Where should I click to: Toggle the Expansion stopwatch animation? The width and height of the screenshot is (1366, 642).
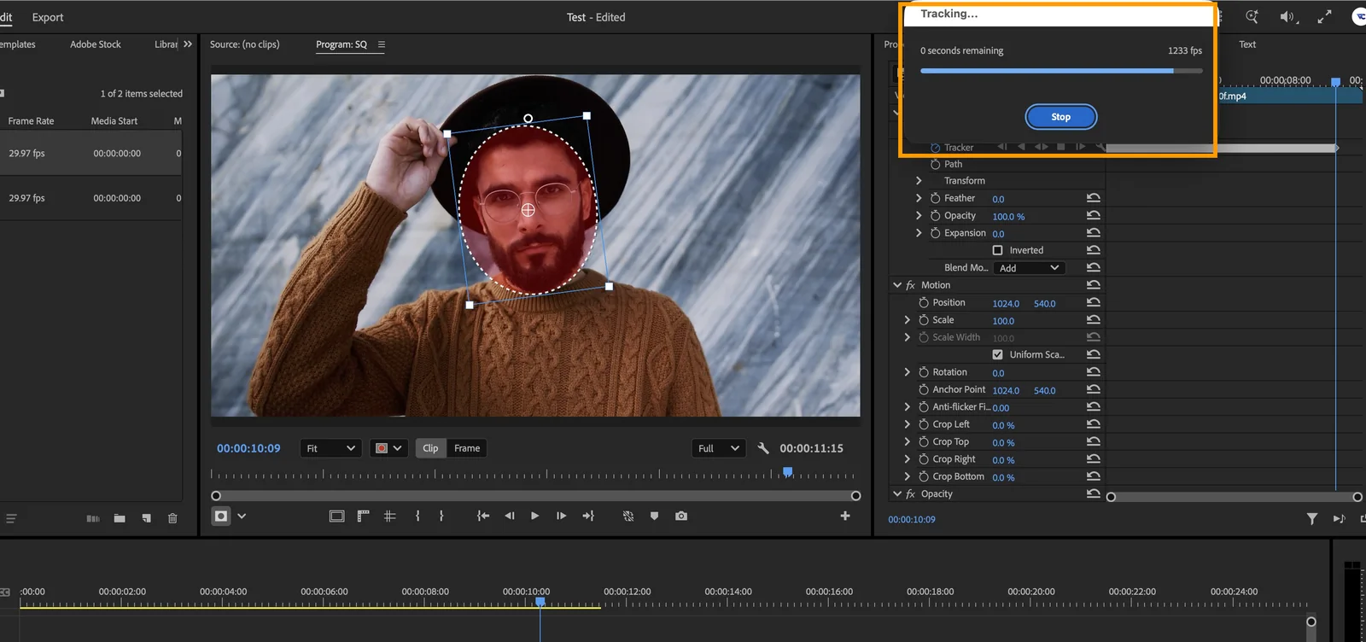[x=935, y=233]
